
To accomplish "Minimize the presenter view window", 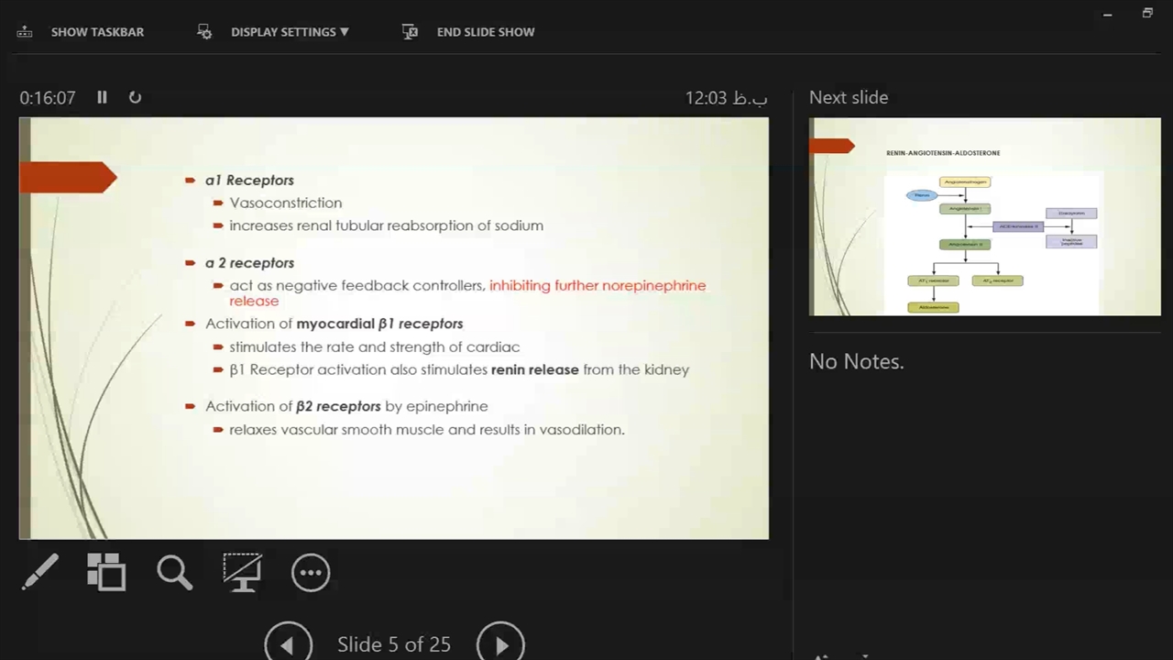I will tap(1107, 14).
